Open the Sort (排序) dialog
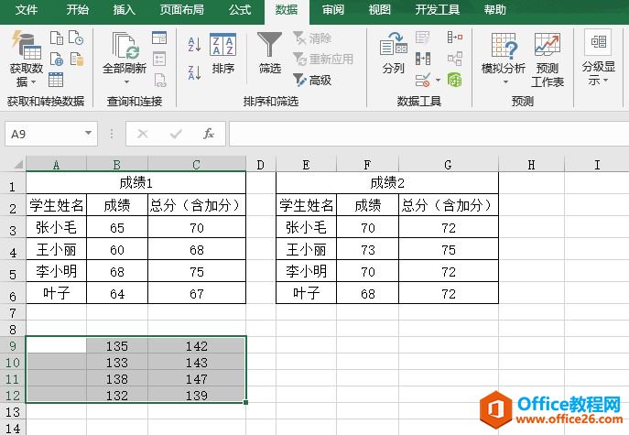Screen dimensions: 629x435 (223, 54)
